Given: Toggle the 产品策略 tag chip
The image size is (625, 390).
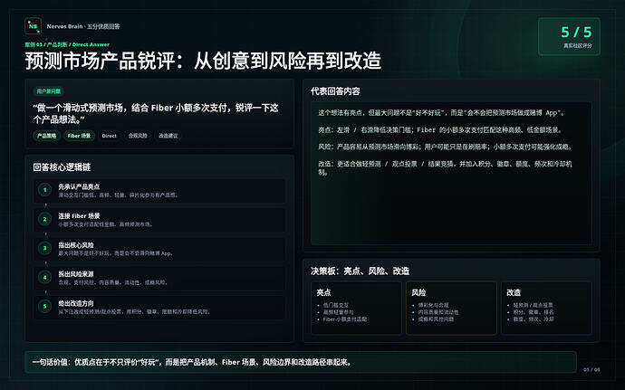Looking at the screenshot, I should click(x=46, y=136).
